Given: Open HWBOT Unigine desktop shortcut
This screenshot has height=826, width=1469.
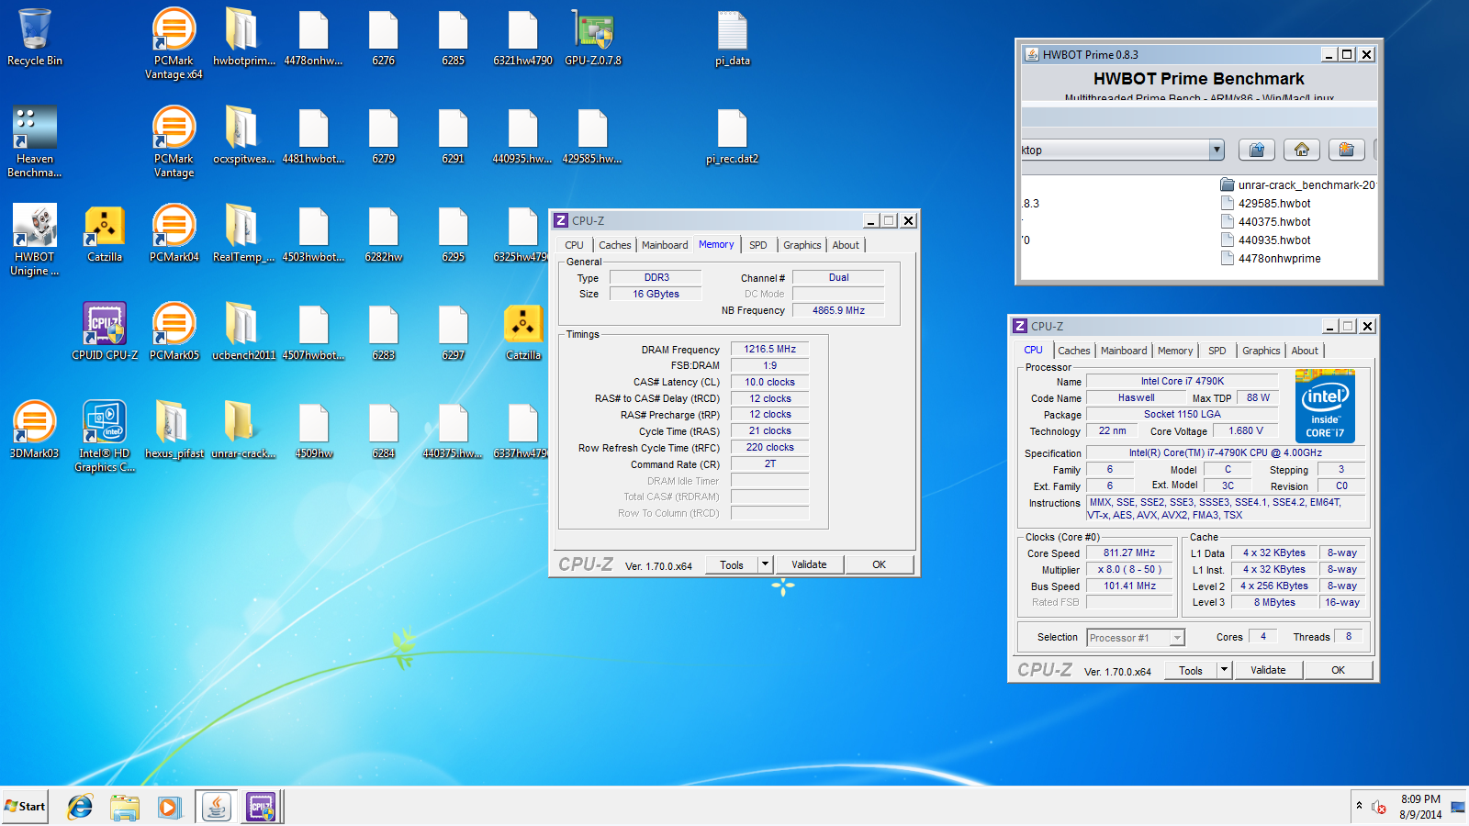Looking at the screenshot, I should [x=35, y=240].
